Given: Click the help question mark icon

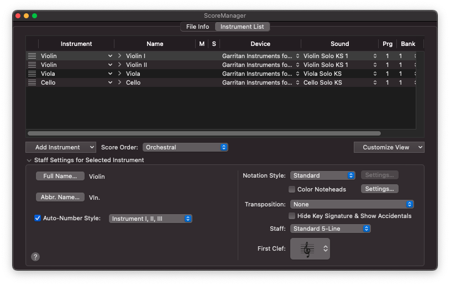Looking at the screenshot, I should pos(35,256).
